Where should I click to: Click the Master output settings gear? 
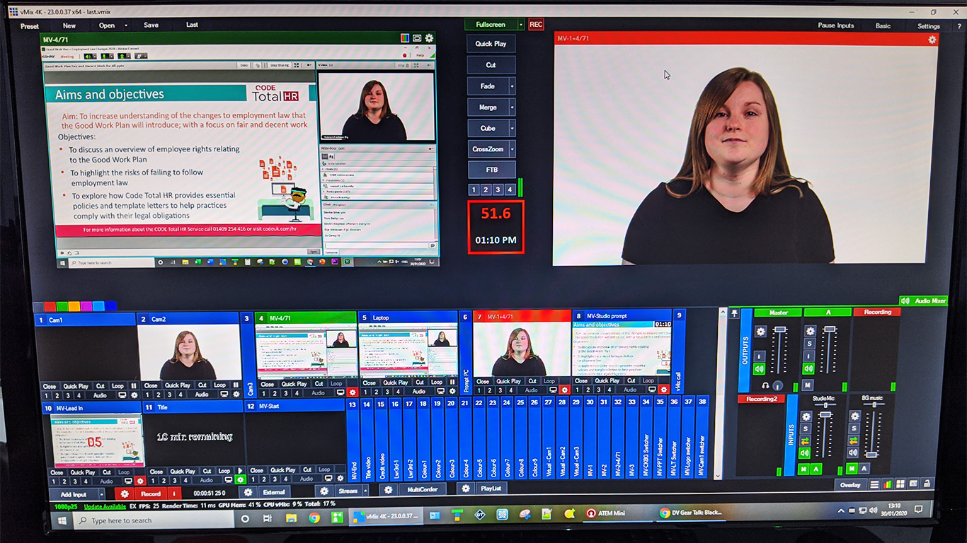click(x=760, y=331)
